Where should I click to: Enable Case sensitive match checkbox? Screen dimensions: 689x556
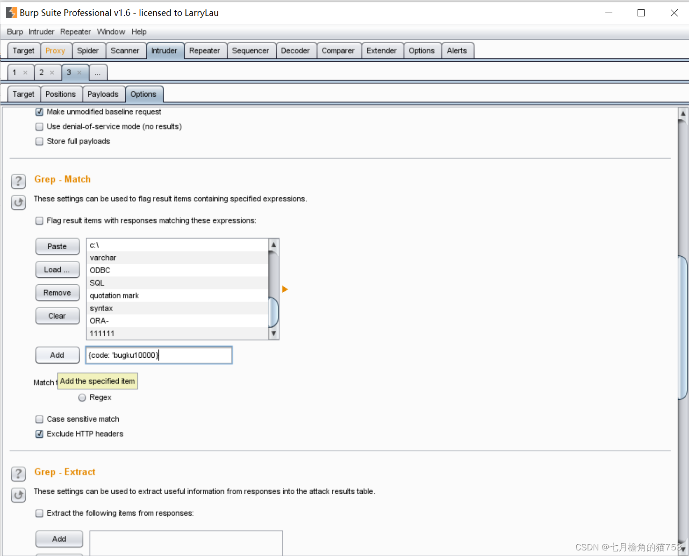point(40,419)
